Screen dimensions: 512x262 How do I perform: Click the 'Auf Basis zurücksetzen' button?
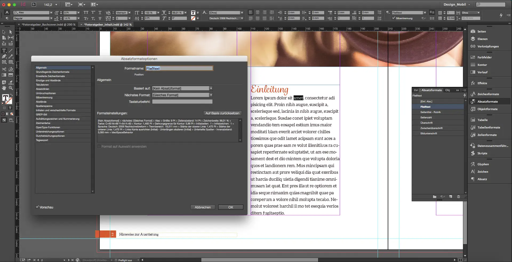click(x=222, y=113)
